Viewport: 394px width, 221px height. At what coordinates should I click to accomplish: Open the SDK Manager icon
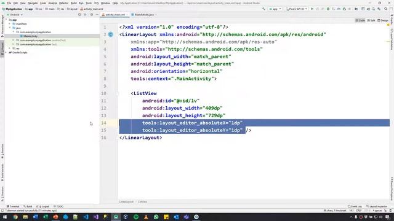pyautogui.click(x=379, y=9)
